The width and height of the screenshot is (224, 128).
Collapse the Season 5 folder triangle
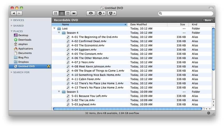click(59, 92)
